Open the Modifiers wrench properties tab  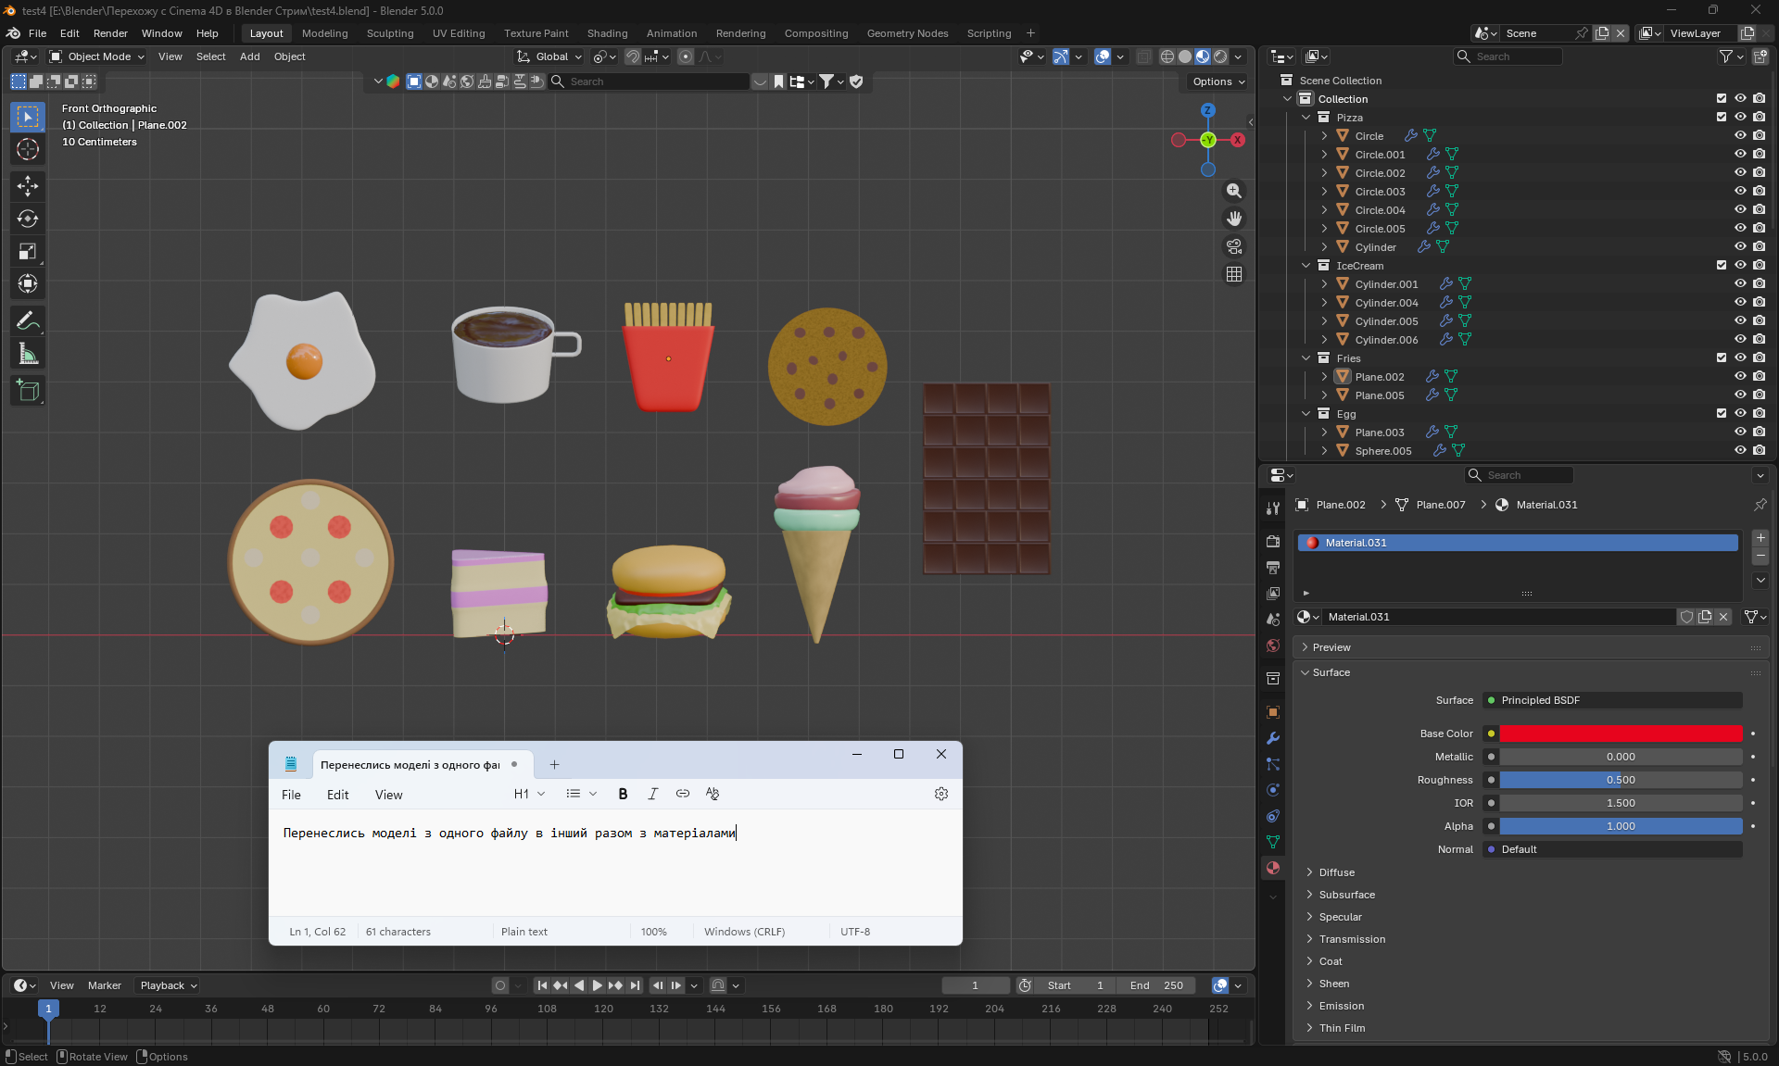coord(1273,738)
